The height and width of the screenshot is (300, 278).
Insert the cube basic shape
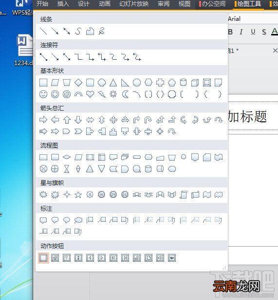[x=195, y=83]
